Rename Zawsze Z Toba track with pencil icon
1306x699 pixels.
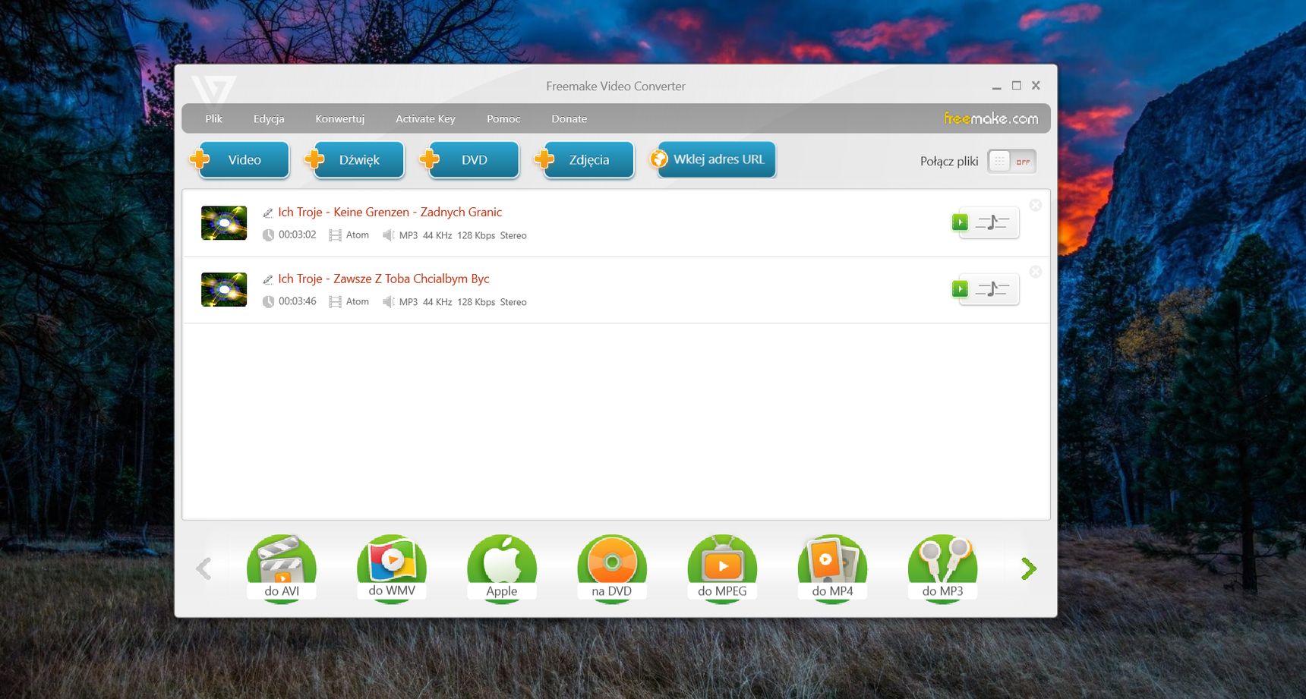[267, 280]
